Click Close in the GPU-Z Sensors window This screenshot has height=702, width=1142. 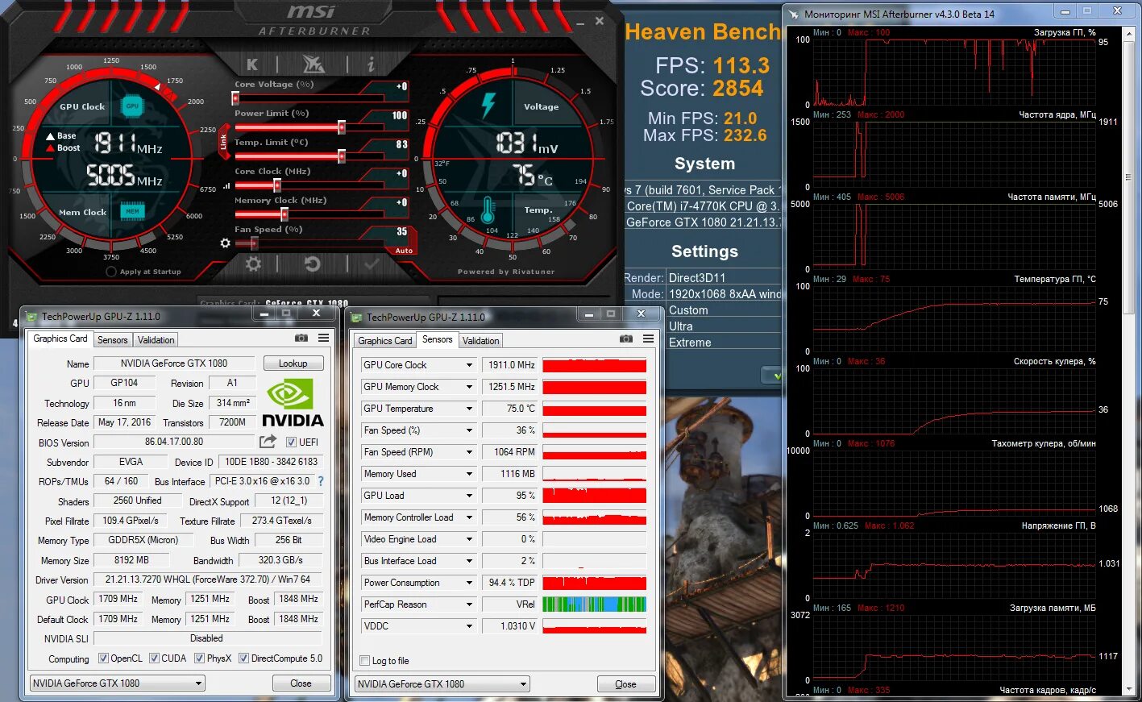625,684
